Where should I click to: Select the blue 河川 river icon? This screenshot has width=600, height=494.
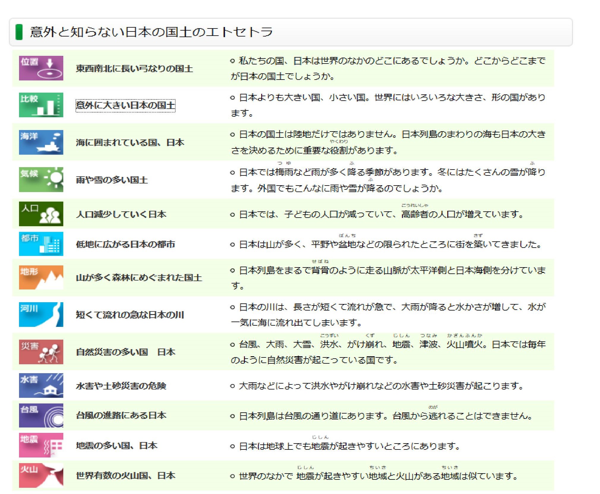[x=41, y=314]
